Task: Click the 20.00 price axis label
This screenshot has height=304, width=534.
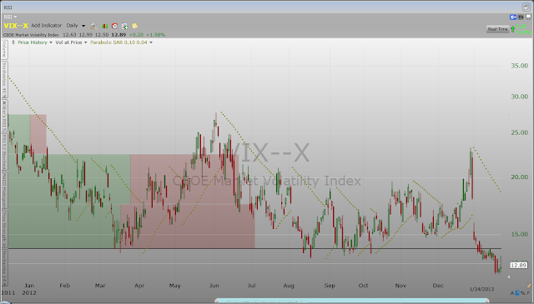Action: pos(519,177)
